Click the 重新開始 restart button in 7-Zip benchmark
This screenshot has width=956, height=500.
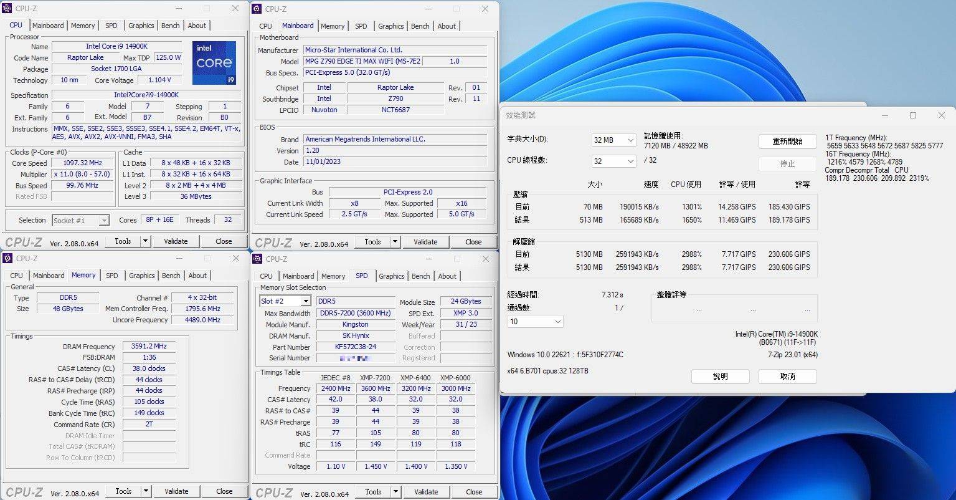click(x=787, y=142)
